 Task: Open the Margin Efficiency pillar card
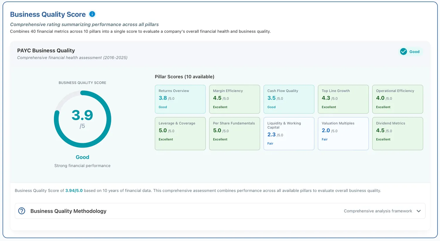(234, 99)
